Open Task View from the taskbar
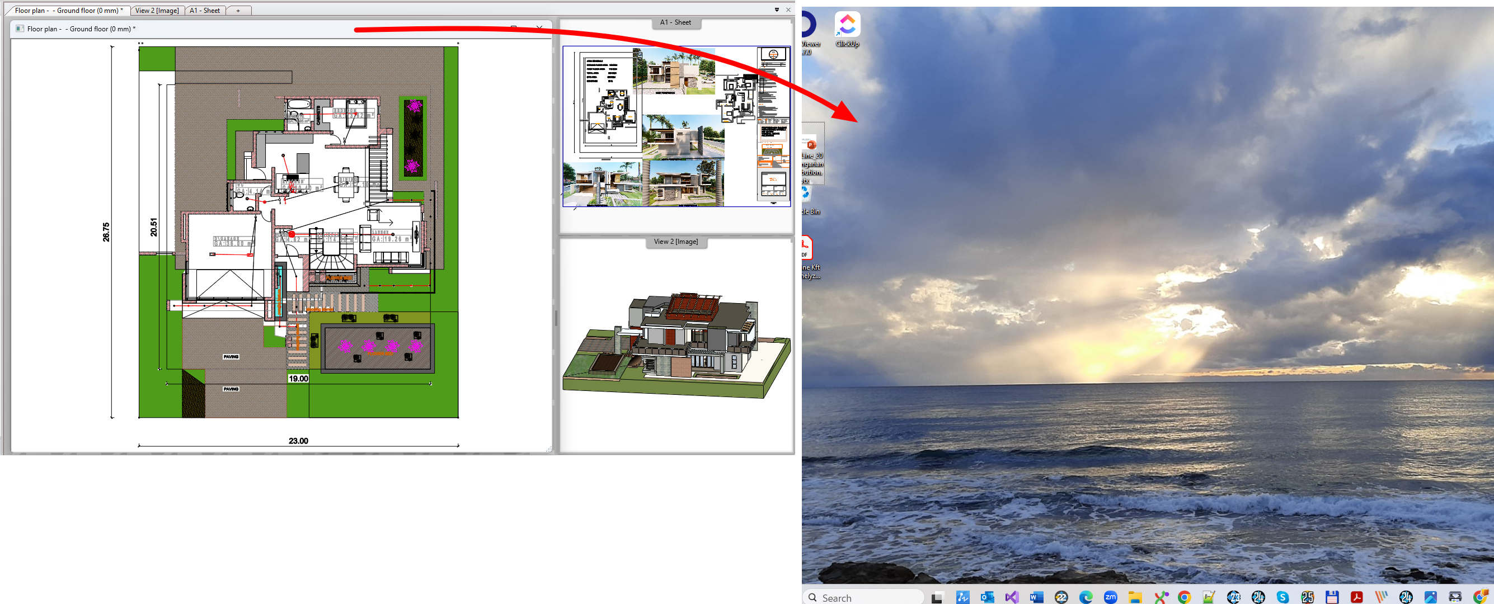This screenshot has height=604, width=1494. pos(937,597)
